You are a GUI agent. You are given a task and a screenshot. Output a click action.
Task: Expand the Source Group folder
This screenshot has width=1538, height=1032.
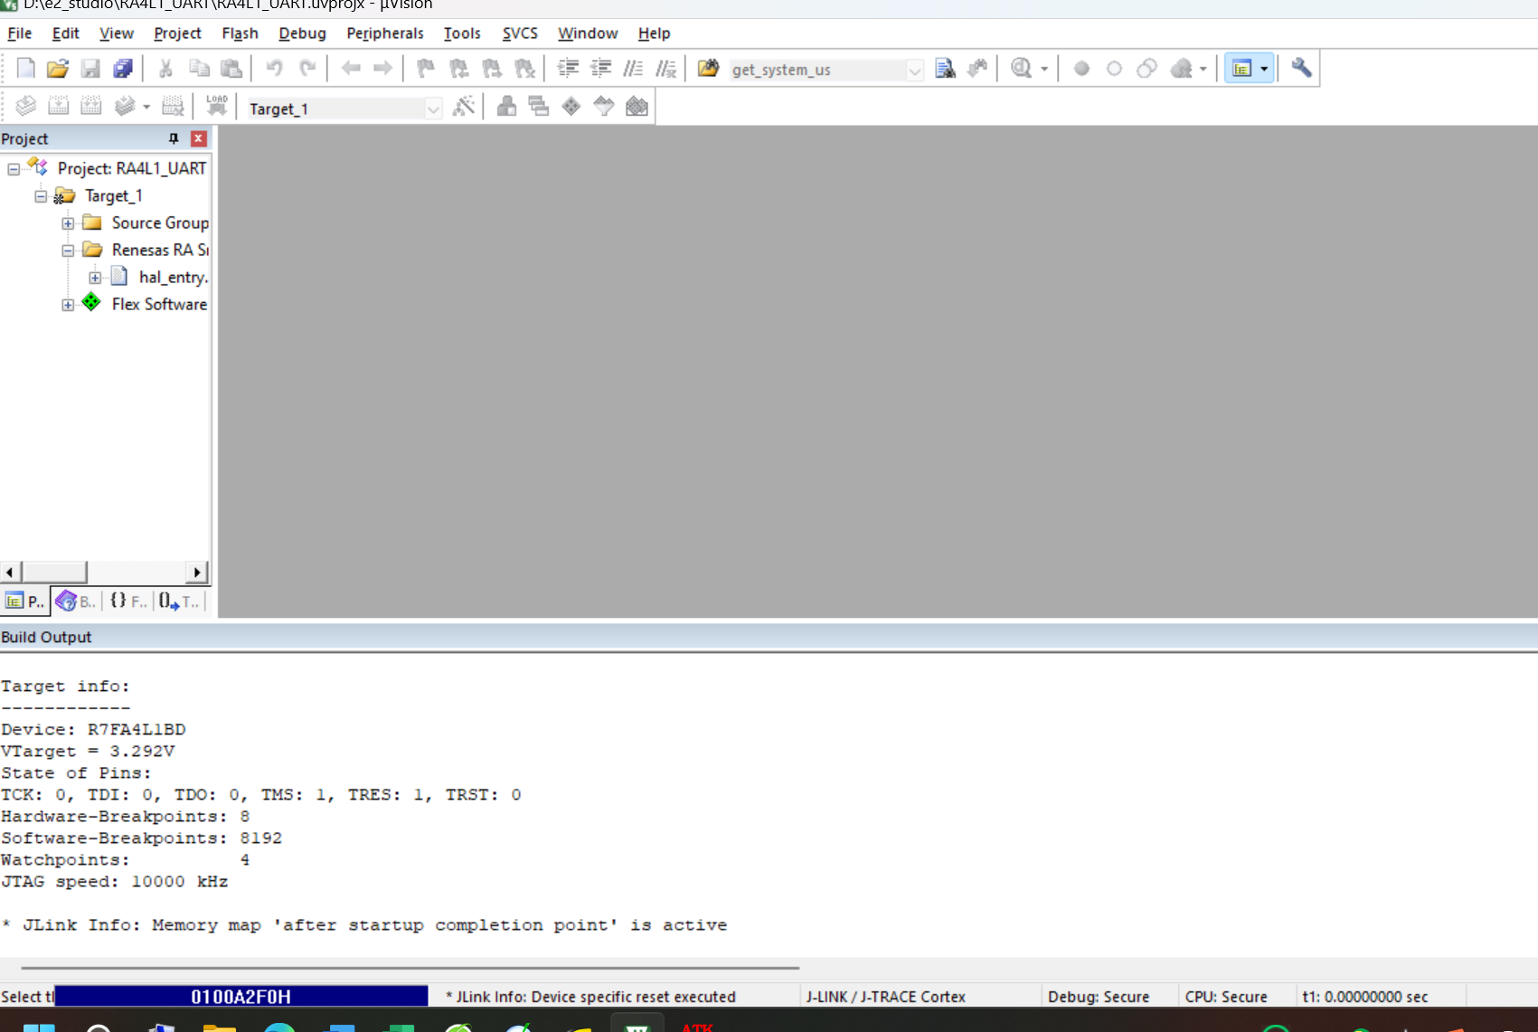[68, 223]
